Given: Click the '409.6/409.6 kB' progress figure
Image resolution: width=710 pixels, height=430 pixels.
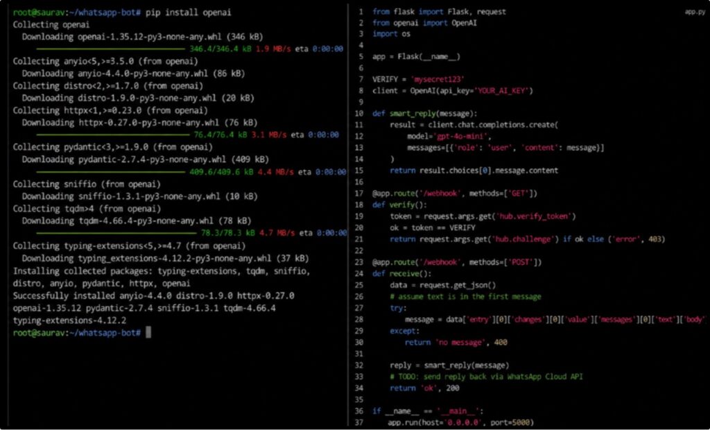Looking at the screenshot, I should 221,172.
